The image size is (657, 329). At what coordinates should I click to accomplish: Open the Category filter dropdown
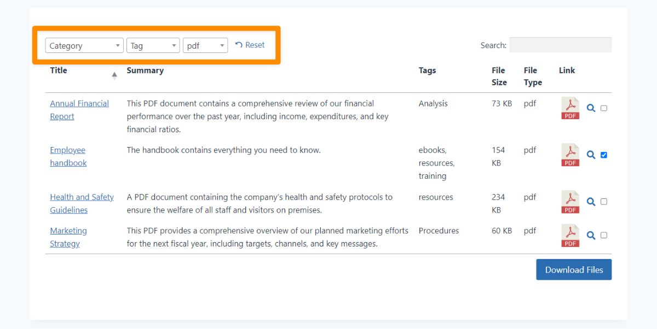84,46
